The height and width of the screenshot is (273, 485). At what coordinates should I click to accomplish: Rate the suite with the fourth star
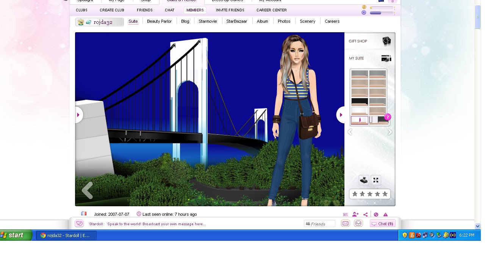(x=377, y=194)
